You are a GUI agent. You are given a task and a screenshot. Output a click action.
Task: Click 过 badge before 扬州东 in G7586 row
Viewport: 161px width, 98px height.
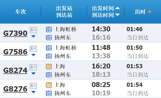49,56
